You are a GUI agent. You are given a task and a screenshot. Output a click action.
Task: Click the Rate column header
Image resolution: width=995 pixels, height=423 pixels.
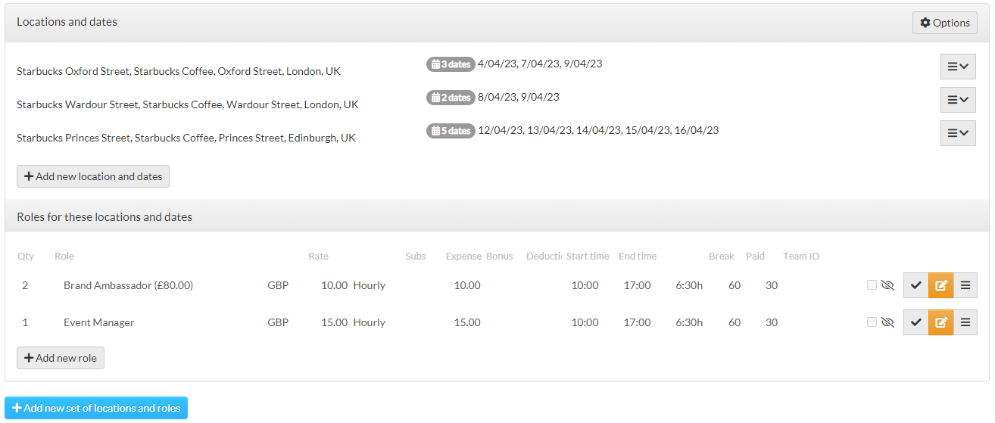[x=318, y=257]
